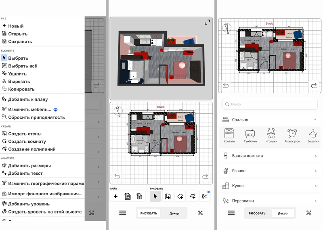
Task: Choose the create walls tool icon
Action: (168, 197)
